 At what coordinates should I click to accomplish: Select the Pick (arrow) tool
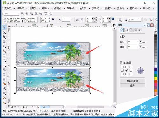(4, 28)
